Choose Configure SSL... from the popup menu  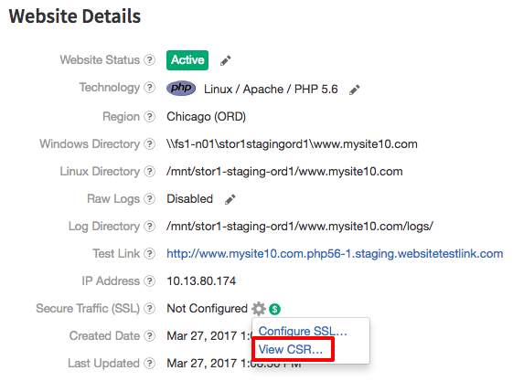[303, 332]
